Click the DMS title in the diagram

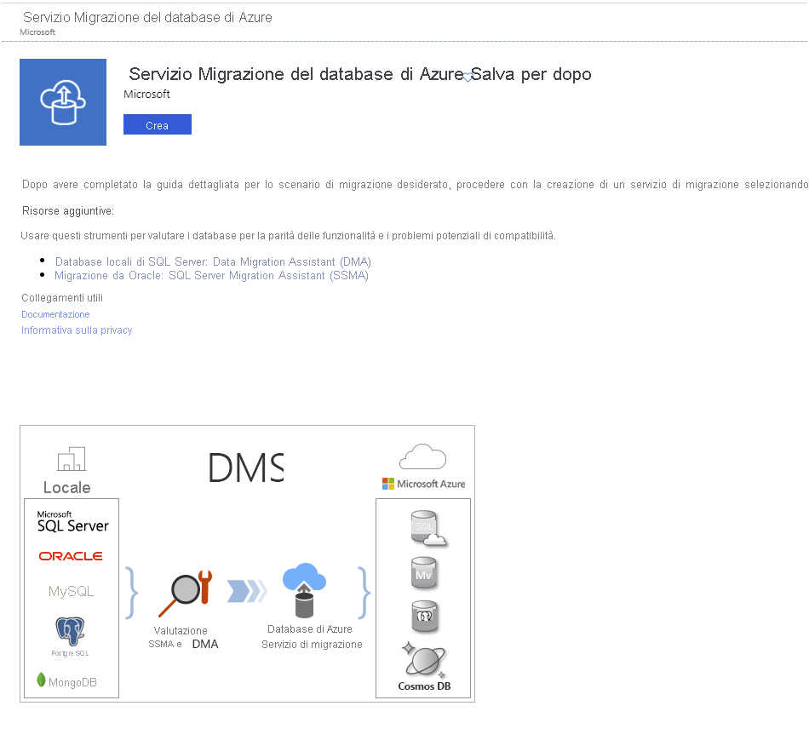(246, 468)
